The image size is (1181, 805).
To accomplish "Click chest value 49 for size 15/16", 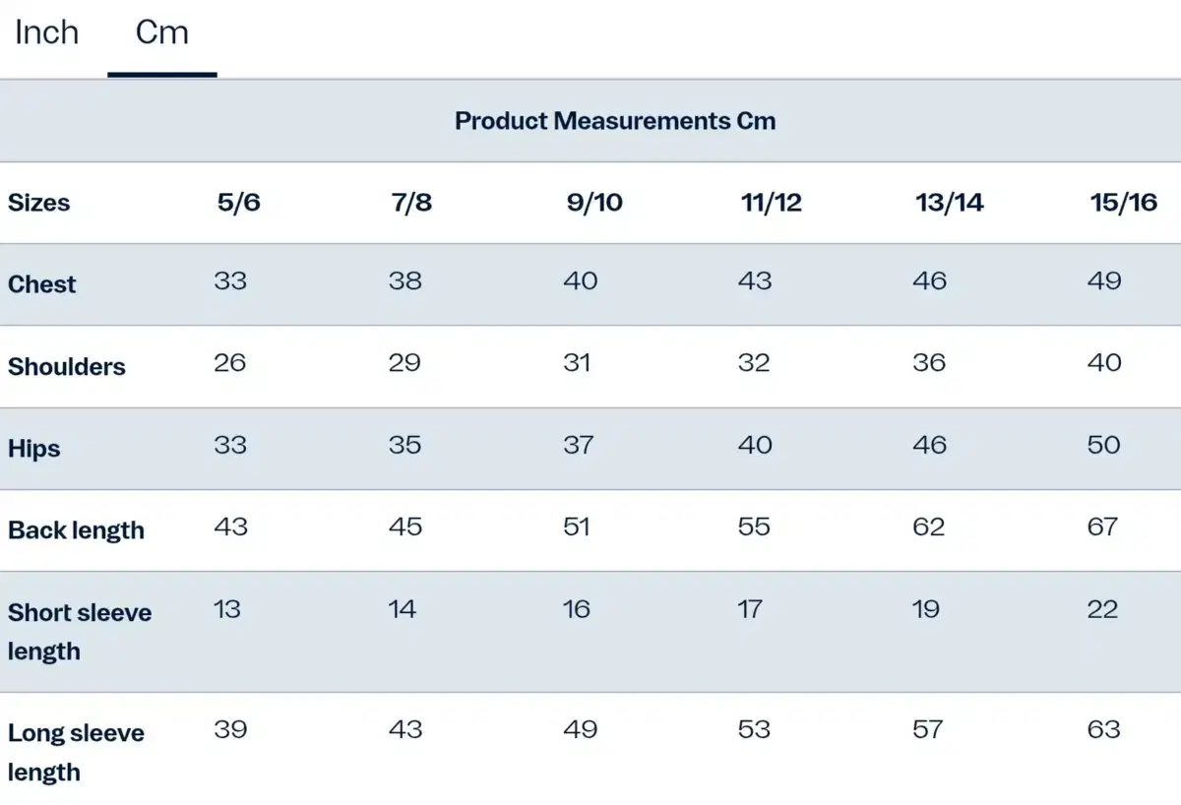I will coord(1105,280).
